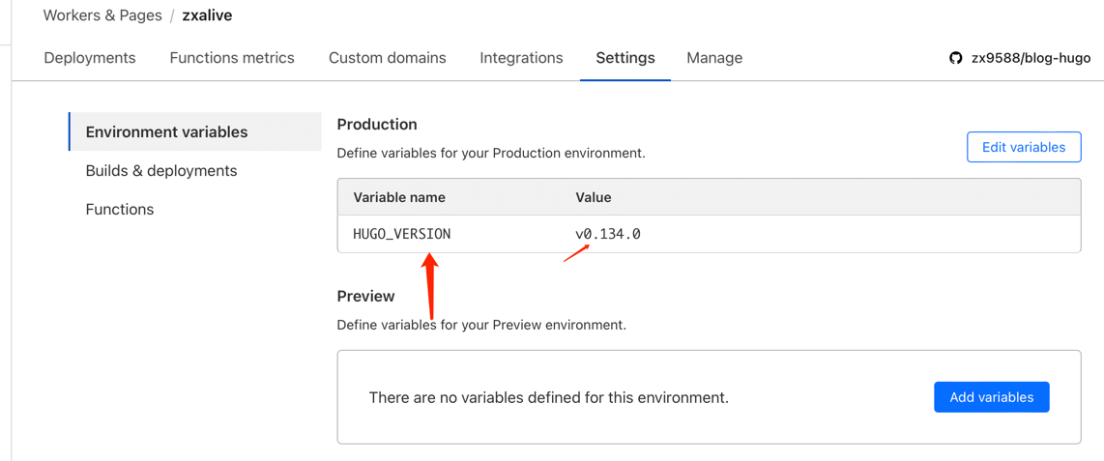The image size is (1104, 461).
Task: Open the Integrations tab
Action: (x=521, y=58)
